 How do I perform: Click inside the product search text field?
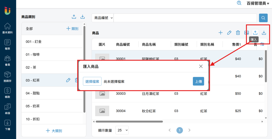click(185, 18)
